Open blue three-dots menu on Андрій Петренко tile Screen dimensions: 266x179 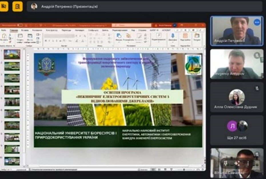click(257, 22)
